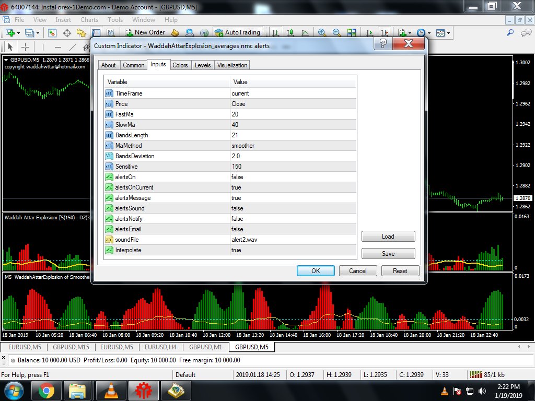Zoom out the chart with magnifier minus
This screenshot has height=401, width=535.
tap(337, 33)
